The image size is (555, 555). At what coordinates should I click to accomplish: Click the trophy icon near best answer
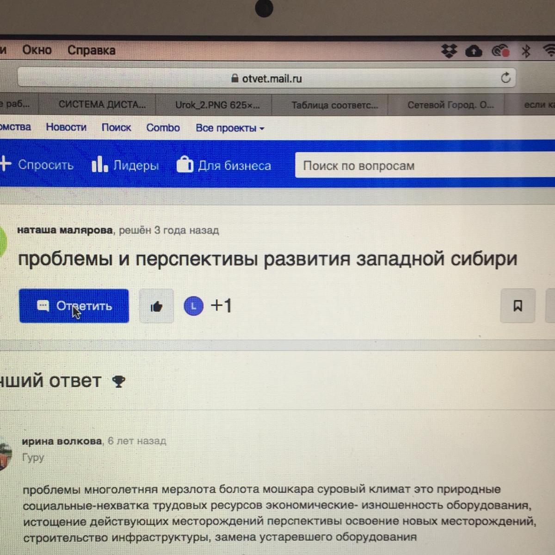tap(119, 382)
